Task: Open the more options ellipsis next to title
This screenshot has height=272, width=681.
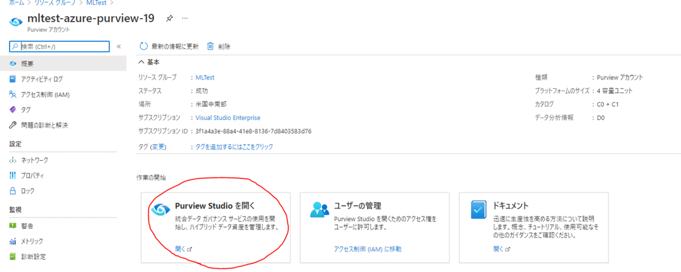Action: pos(184,19)
